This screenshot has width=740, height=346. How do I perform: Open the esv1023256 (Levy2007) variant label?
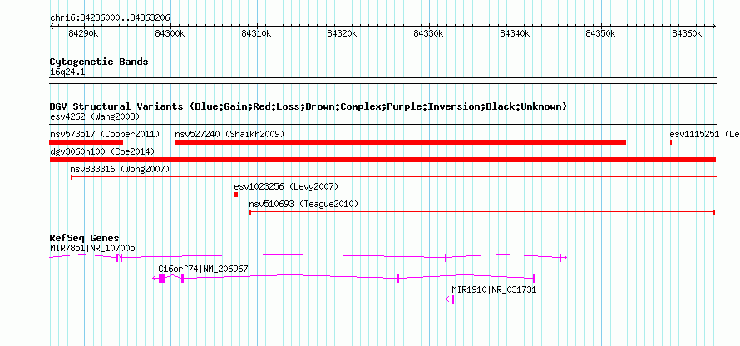point(286,186)
